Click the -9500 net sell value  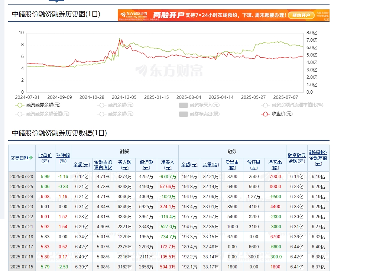tap(275, 197)
